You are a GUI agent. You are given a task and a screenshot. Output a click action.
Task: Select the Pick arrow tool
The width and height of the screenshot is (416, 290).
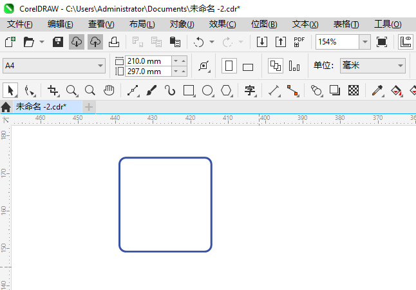pos(10,90)
